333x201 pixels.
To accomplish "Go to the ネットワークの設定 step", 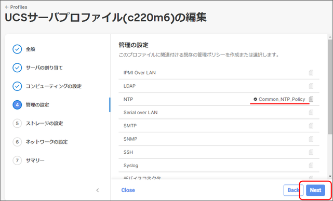I will pos(47,142).
